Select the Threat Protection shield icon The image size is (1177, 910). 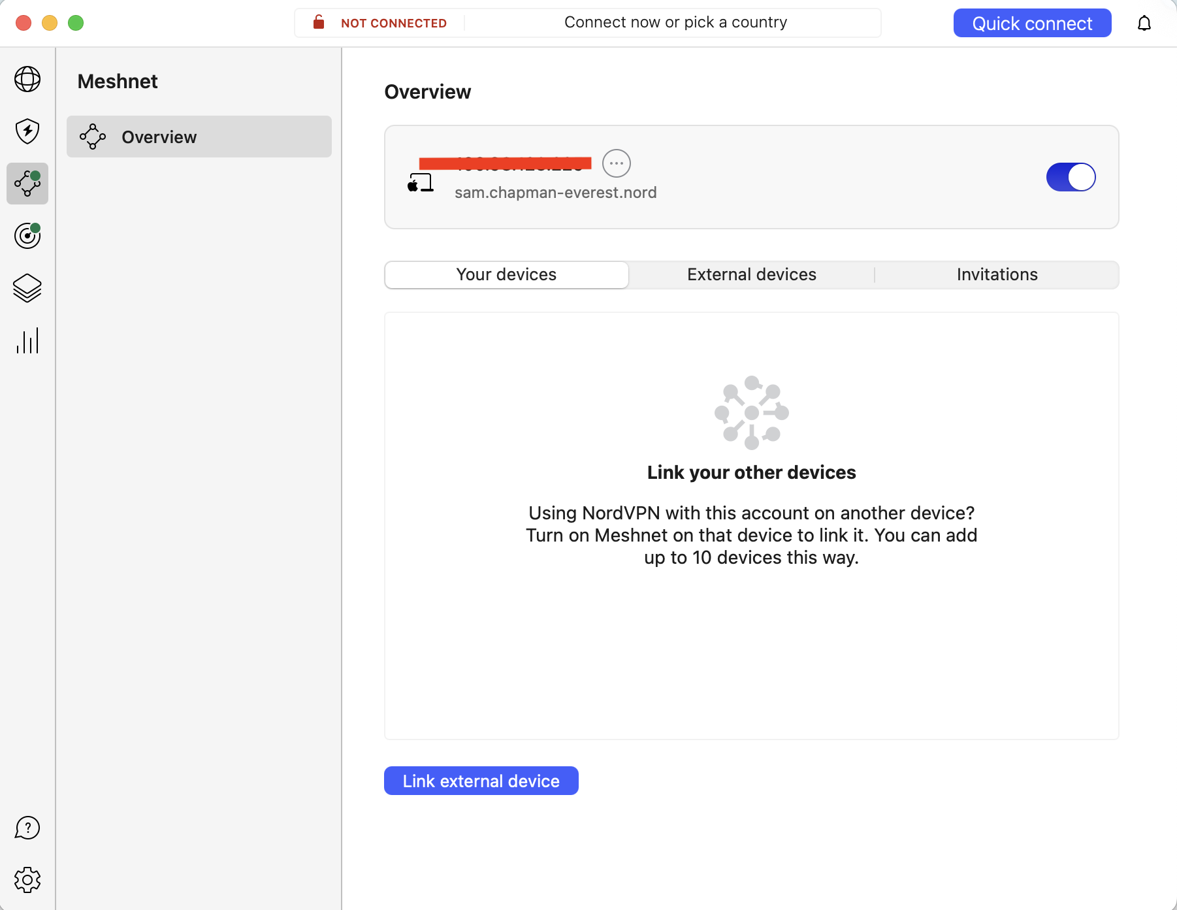(27, 131)
